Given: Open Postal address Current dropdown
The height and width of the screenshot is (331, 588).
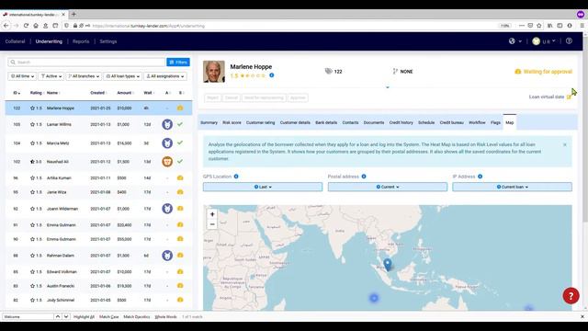Looking at the screenshot, I should [x=388, y=187].
